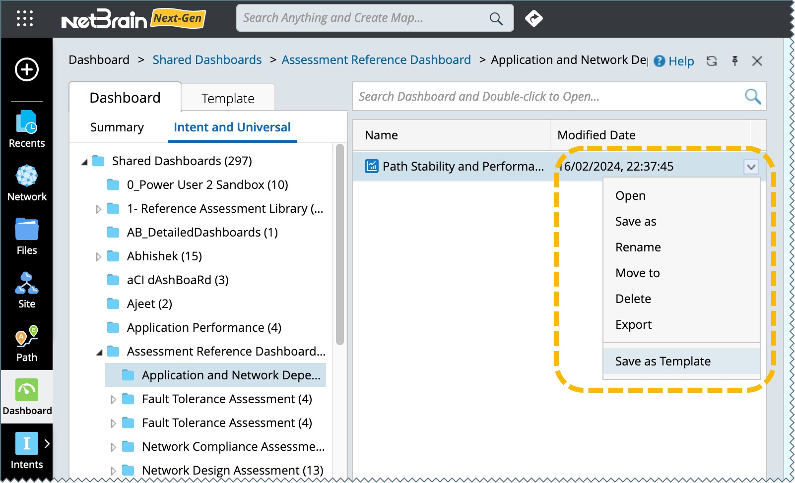Expand the Network Design Assessment folder
Screen dimensions: 795x483
[113, 471]
